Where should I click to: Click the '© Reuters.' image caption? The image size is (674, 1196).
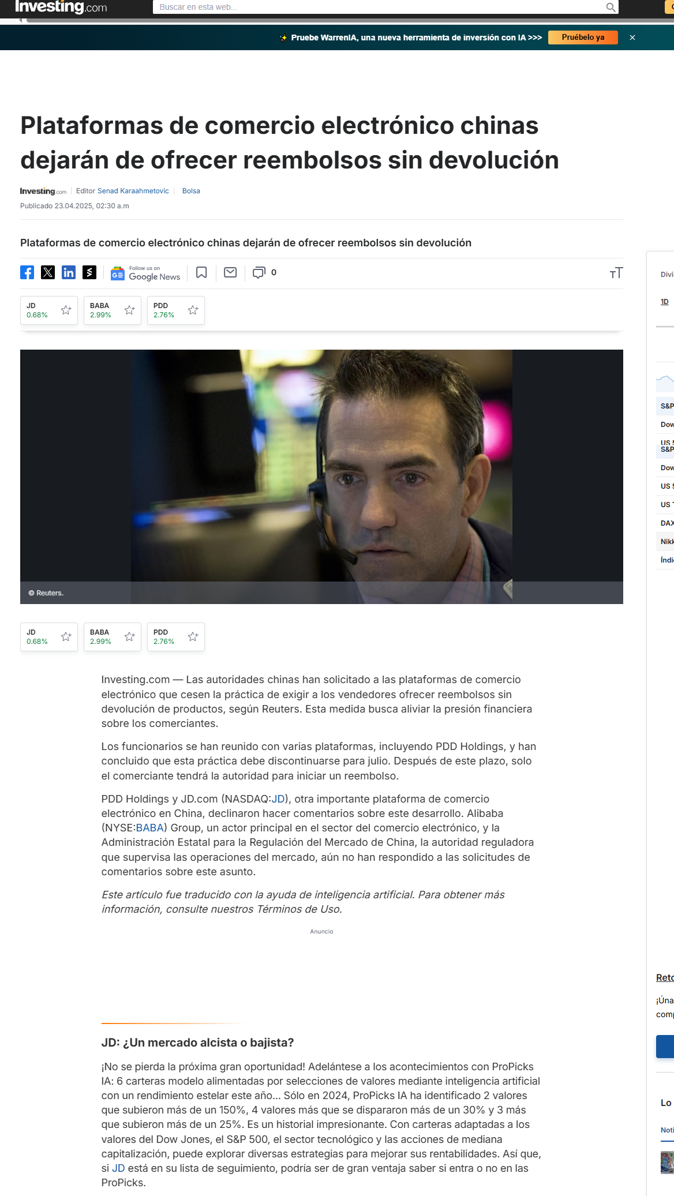(x=46, y=593)
